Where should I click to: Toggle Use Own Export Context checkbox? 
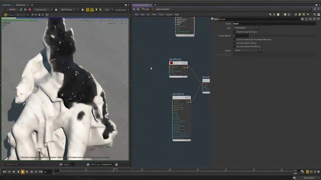coord(235,43)
